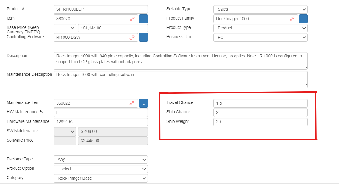The image size is (339, 186).
Task: Click SW Maintenance amount field 5,408.00
Action: tap(113, 131)
